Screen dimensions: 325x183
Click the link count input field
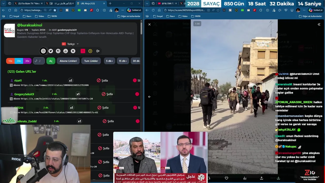[39, 61]
